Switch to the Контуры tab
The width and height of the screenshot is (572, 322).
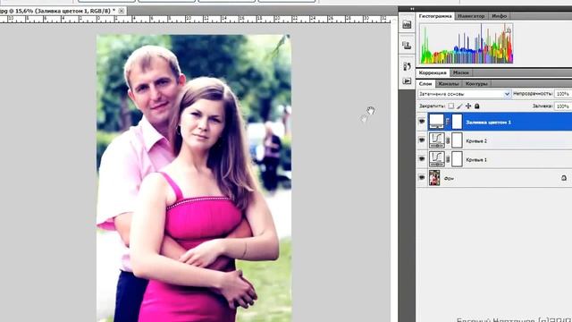(476, 83)
